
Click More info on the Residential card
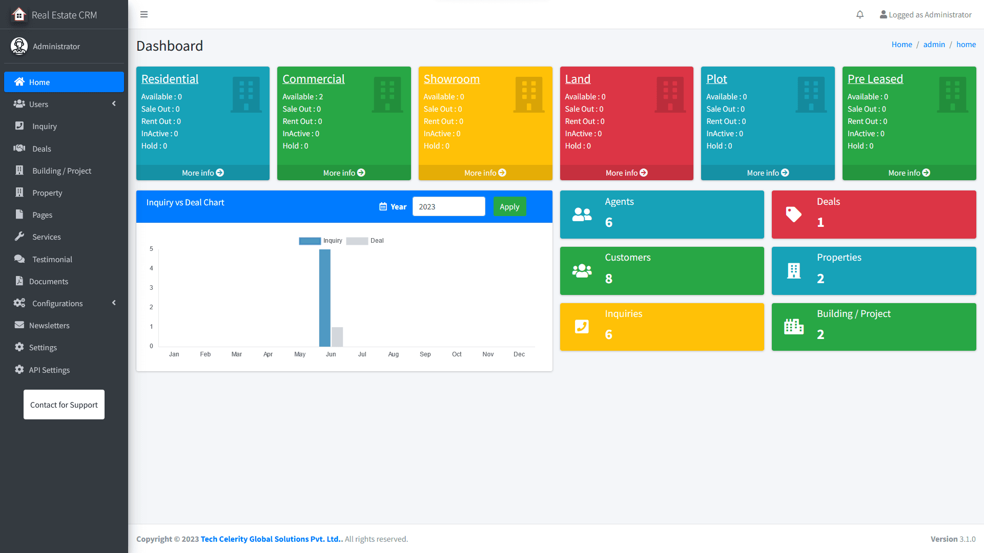[x=202, y=173]
